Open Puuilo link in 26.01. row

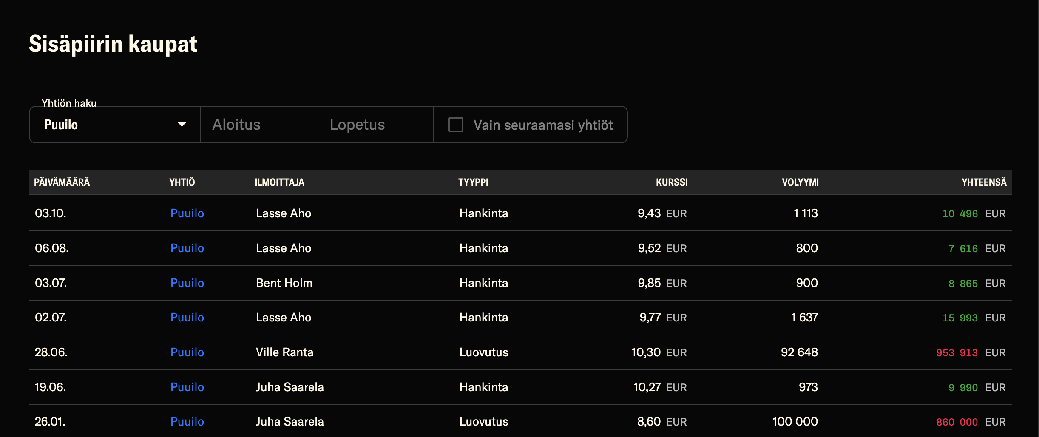(x=187, y=422)
